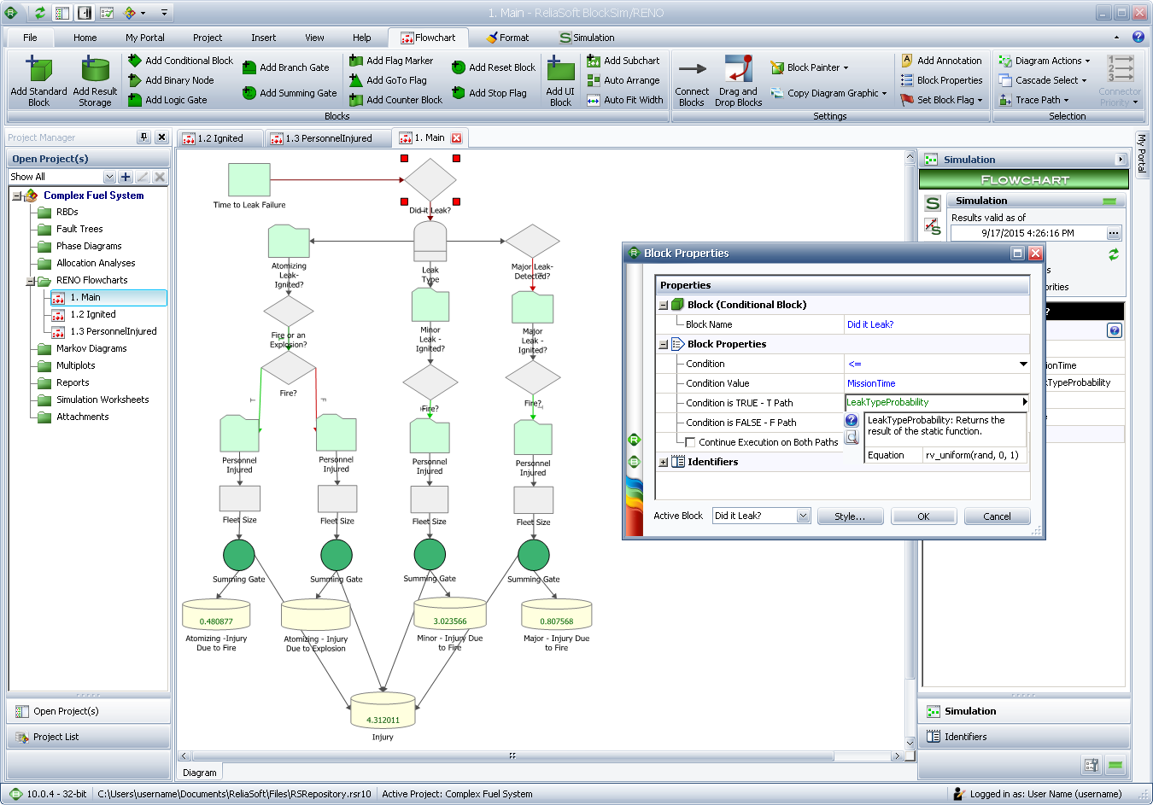1153x805 pixels.
Task: Open the Active Block combo box
Action: [803, 516]
